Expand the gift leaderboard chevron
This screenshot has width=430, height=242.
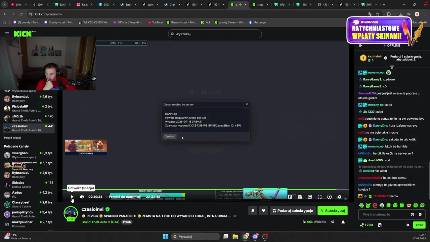click(x=392, y=67)
